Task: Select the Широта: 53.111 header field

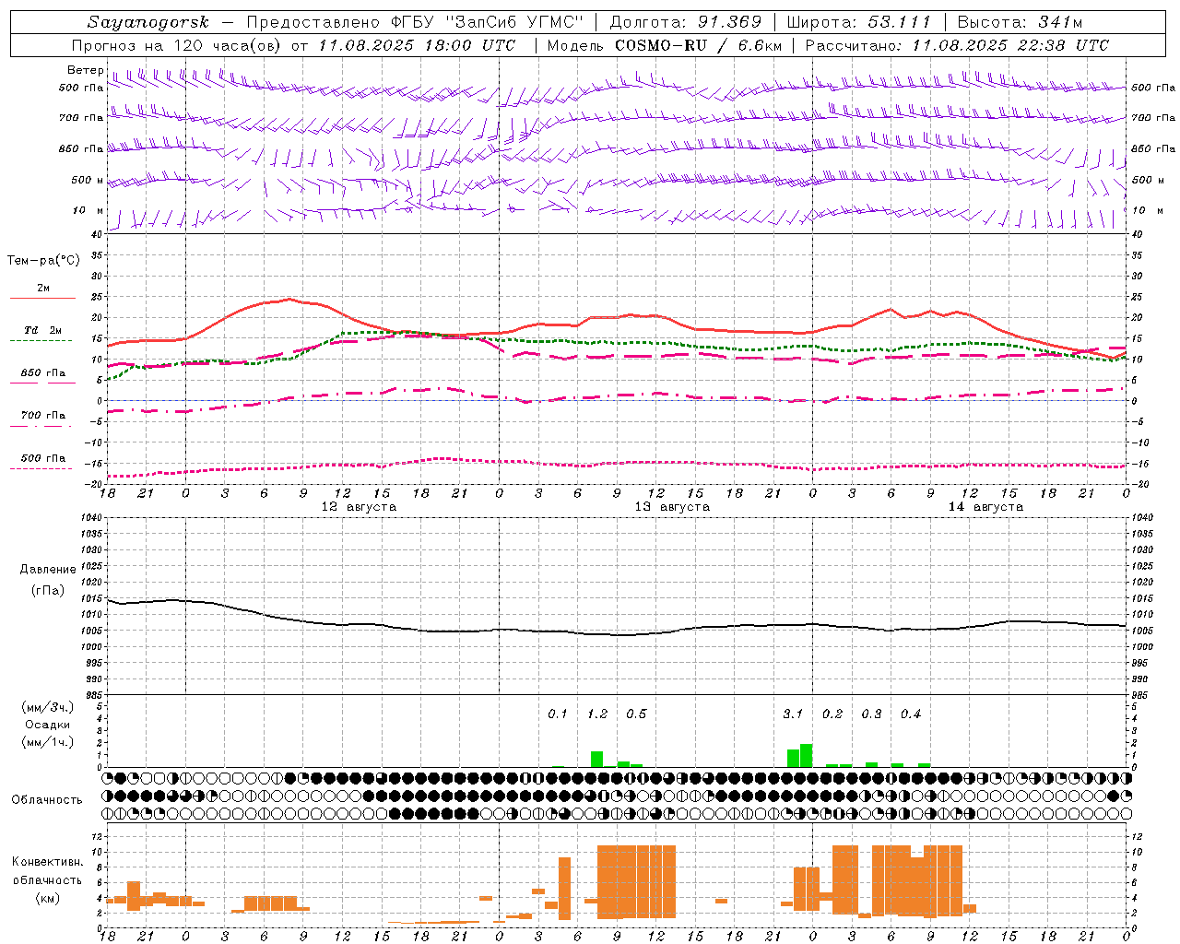Action: pos(859,22)
